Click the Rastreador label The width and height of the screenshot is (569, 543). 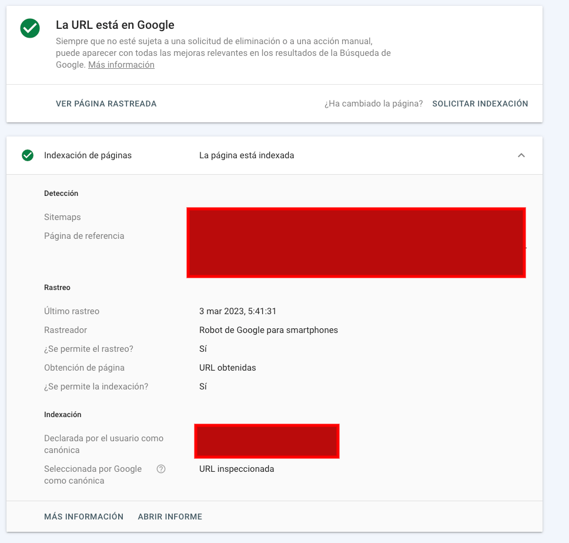pyautogui.click(x=65, y=330)
